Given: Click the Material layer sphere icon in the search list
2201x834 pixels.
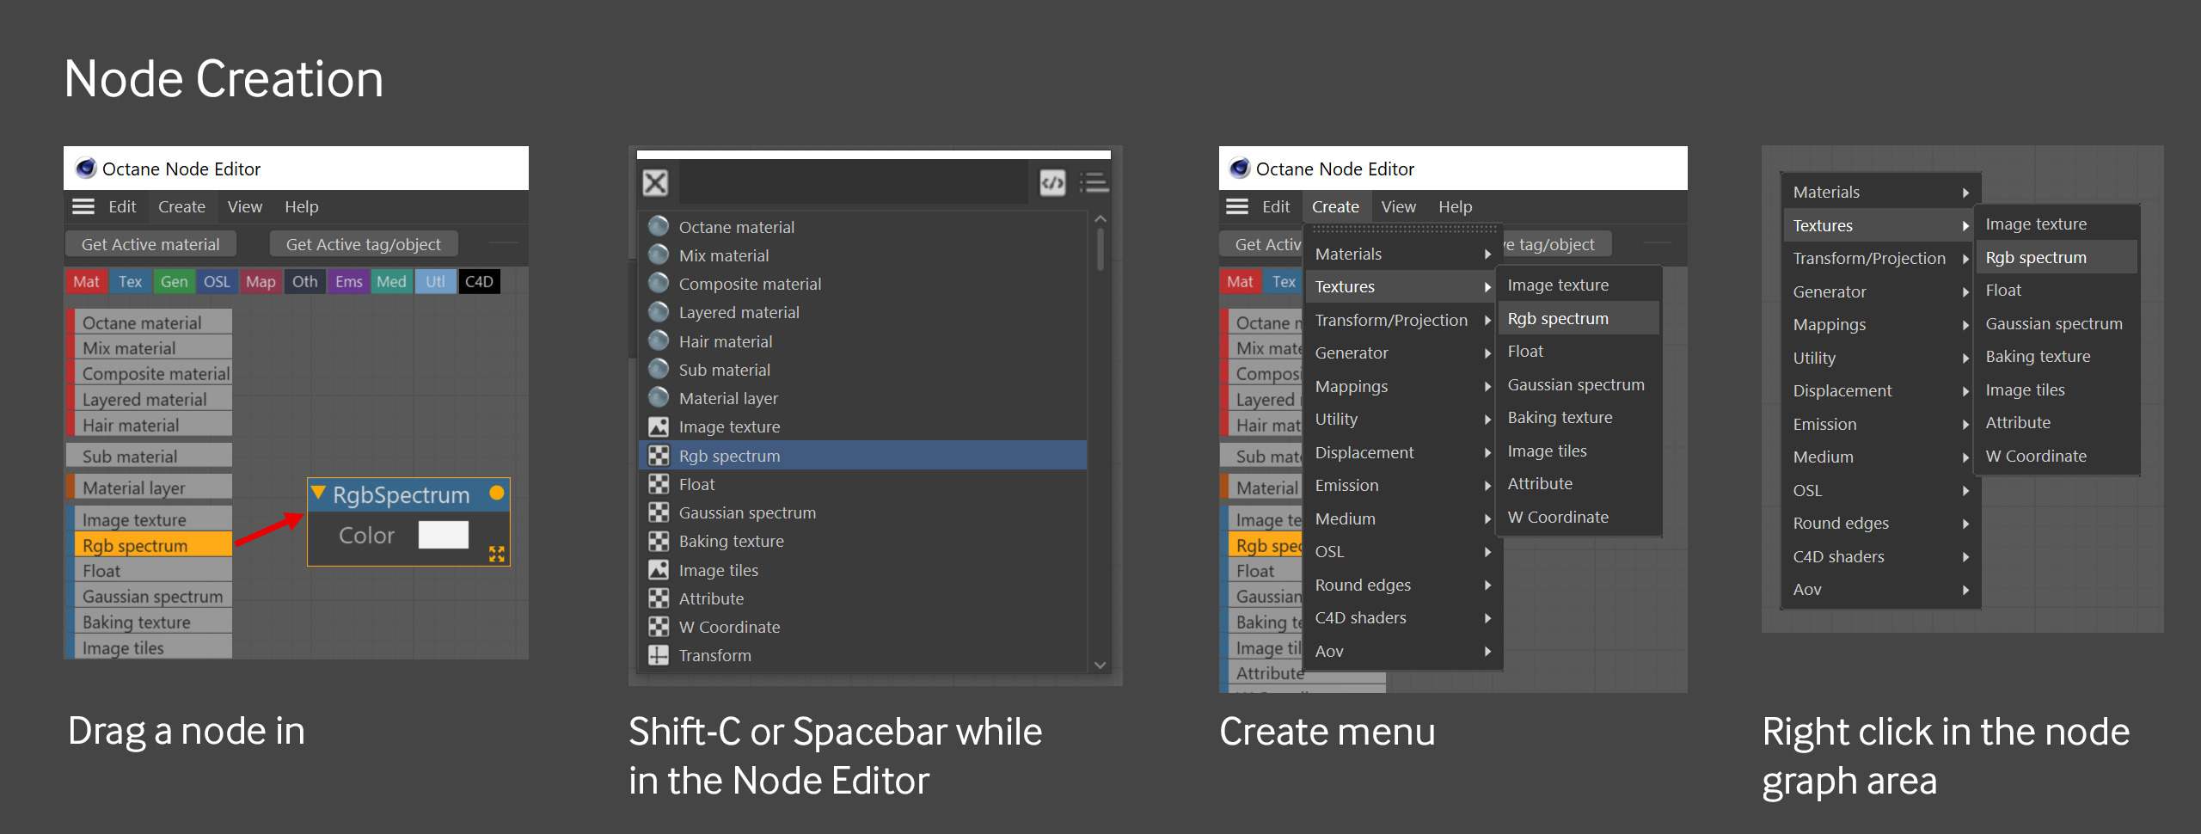Looking at the screenshot, I should tap(659, 397).
